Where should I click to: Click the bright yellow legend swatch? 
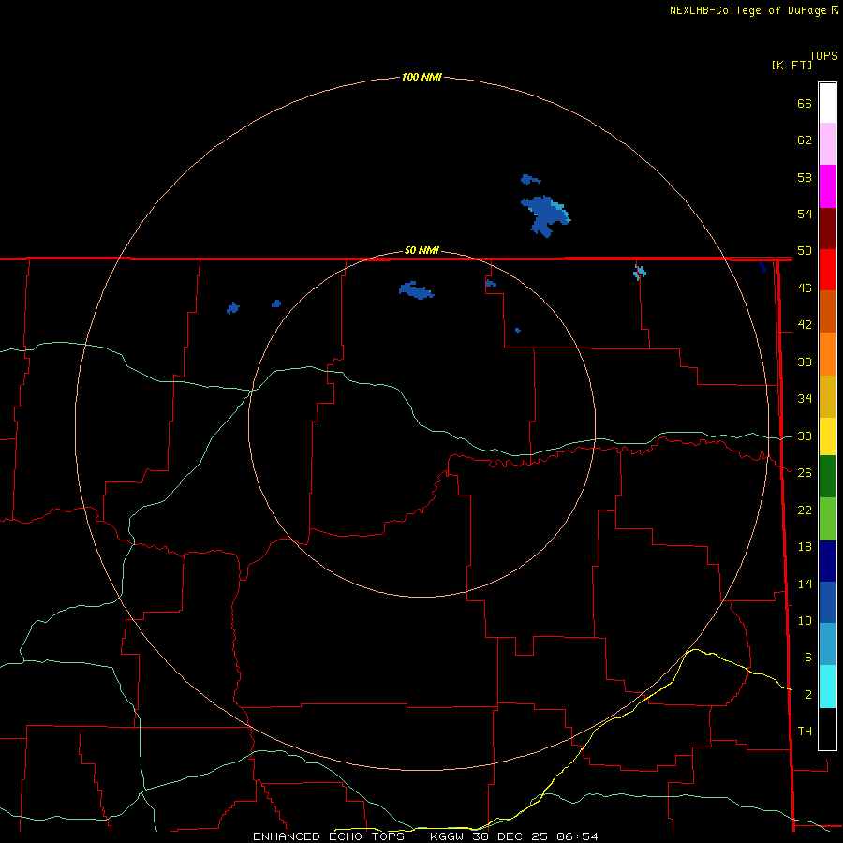click(827, 436)
